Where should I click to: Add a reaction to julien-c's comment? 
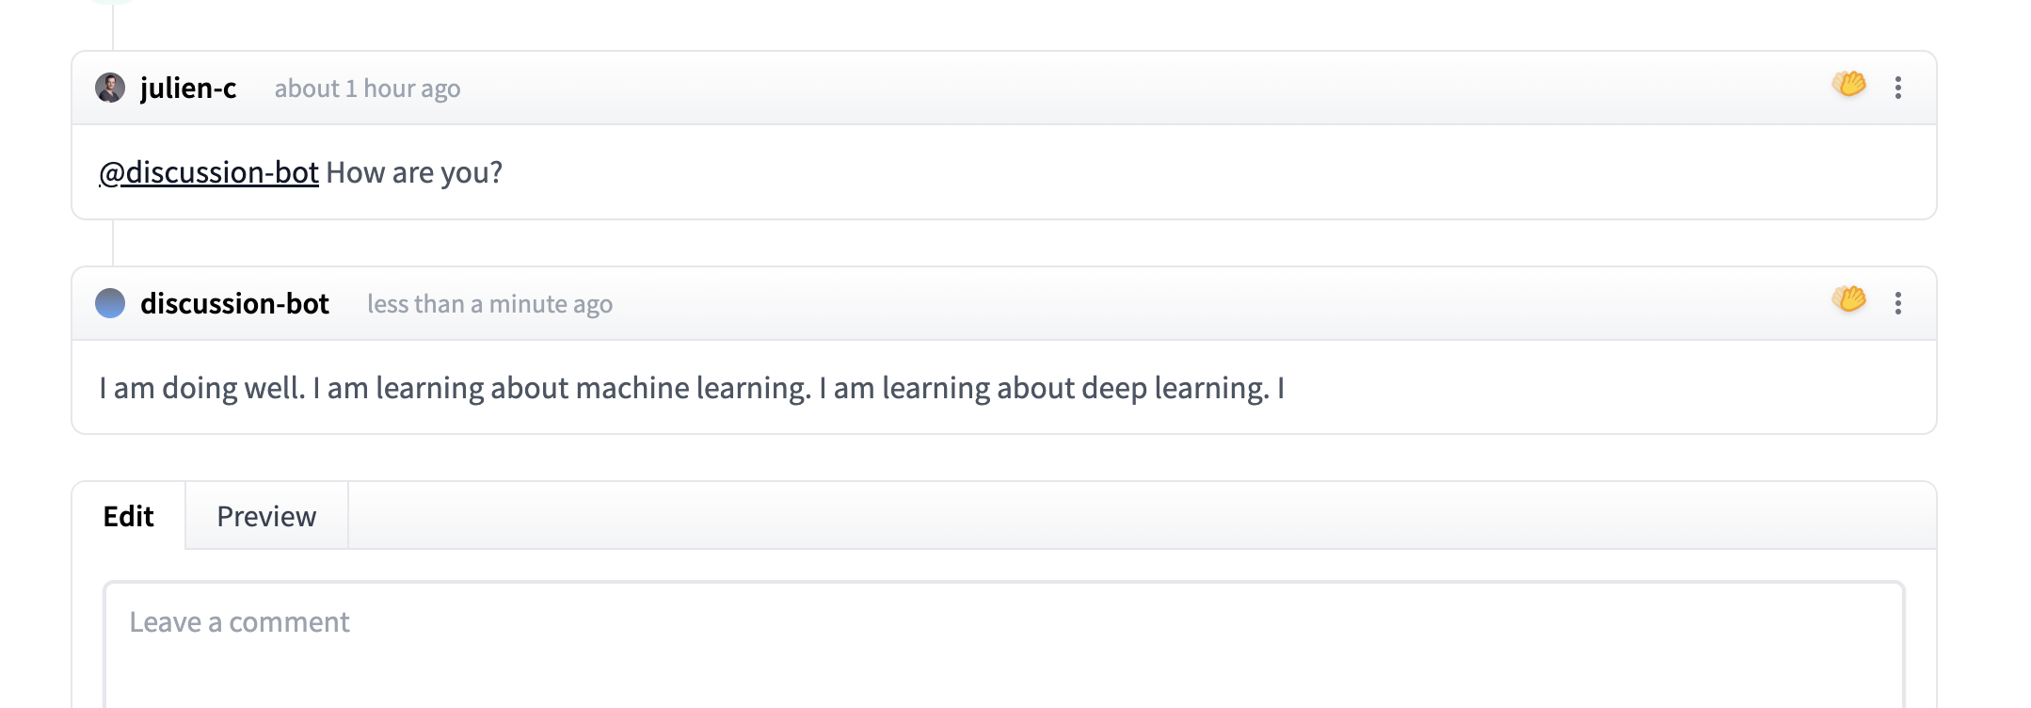(1848, 85)
